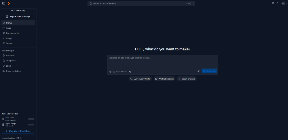Click the Create App button

[x=18, y=10]
